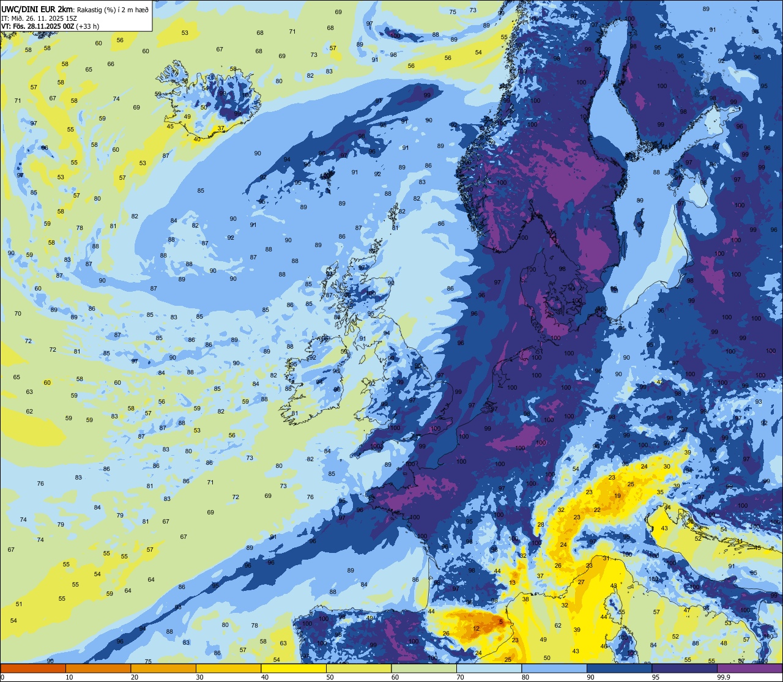Screen dimensions: 783x682
Task: Click the yellow-green 50–60 legend swatch
Action: coord(358,668)
